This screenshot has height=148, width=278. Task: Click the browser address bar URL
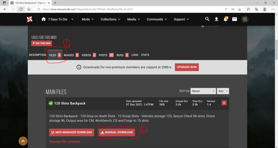88,9
